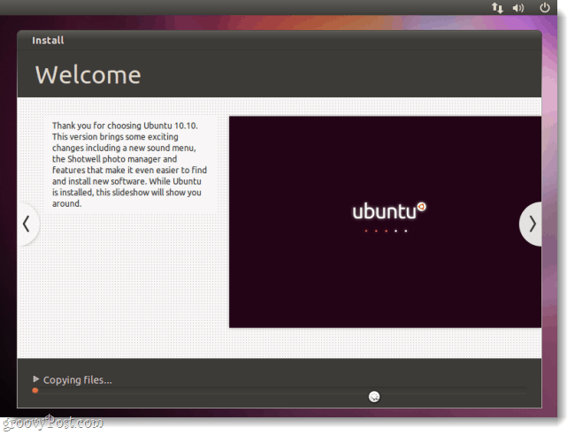Open the sound volume menu
Image resolution: width=575 pixels, height=435 pixels.
pos(518,8)
